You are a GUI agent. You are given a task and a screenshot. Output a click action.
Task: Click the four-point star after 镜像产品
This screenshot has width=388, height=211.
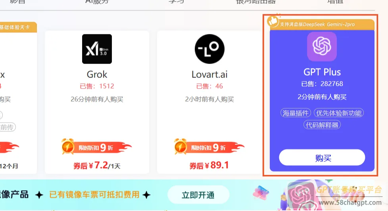[39, 195]
